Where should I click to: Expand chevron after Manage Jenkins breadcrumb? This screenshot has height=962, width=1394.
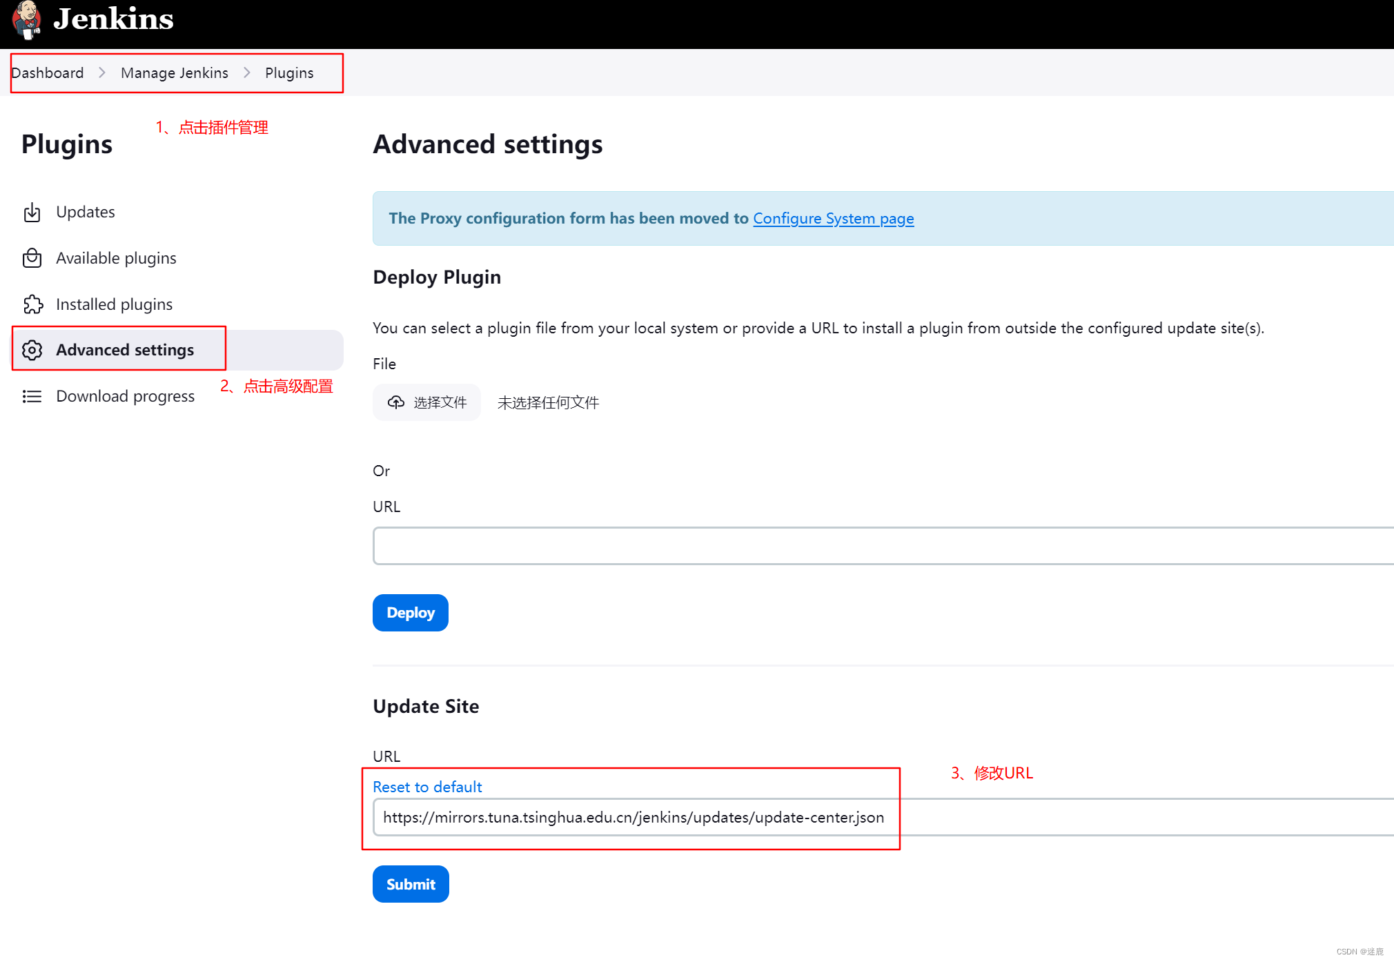pos(247,72)
